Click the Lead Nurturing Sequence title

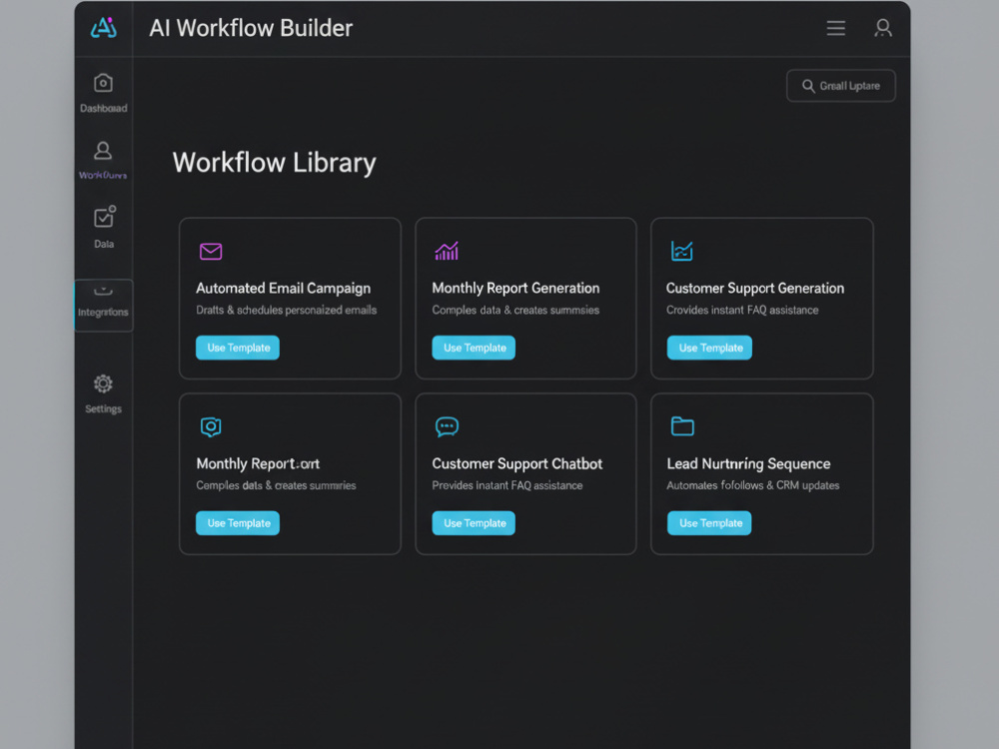pyautogui.click(x=748, y=463)
